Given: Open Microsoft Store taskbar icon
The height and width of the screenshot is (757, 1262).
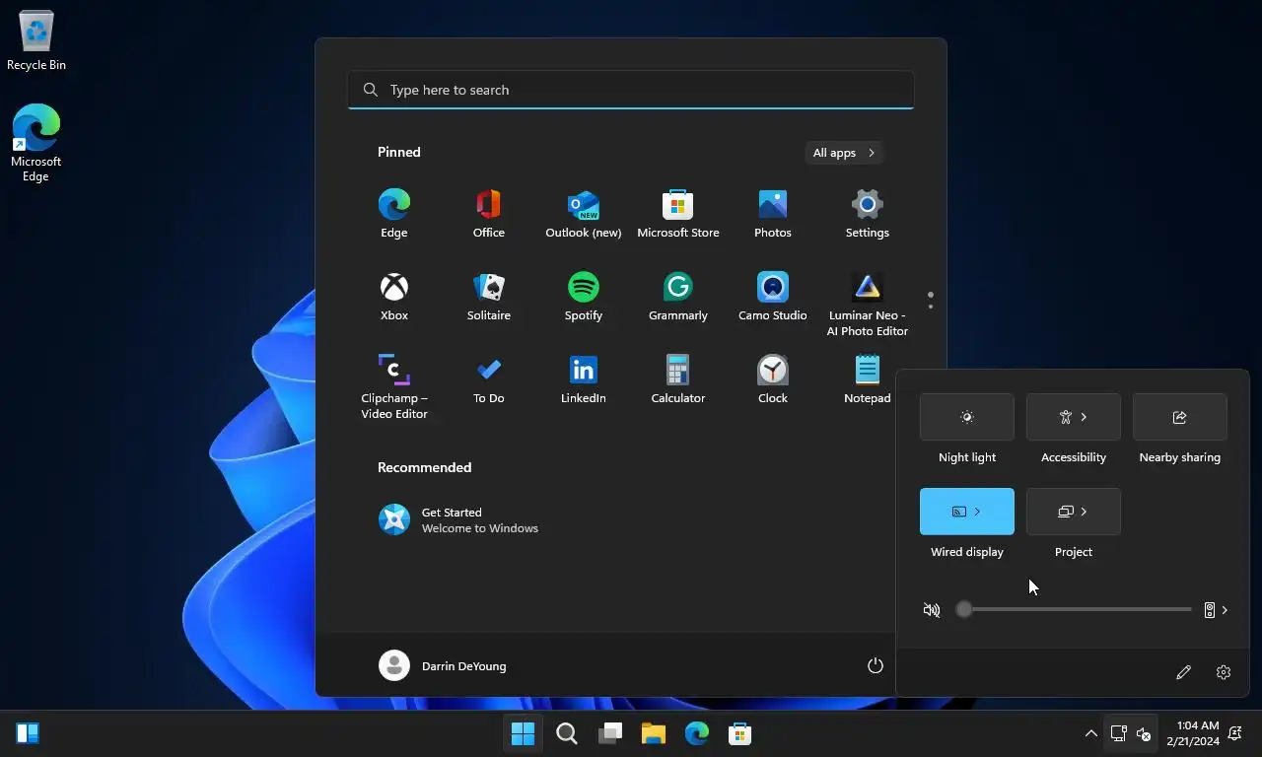Looking at the screenshot, I should point(739,733).
